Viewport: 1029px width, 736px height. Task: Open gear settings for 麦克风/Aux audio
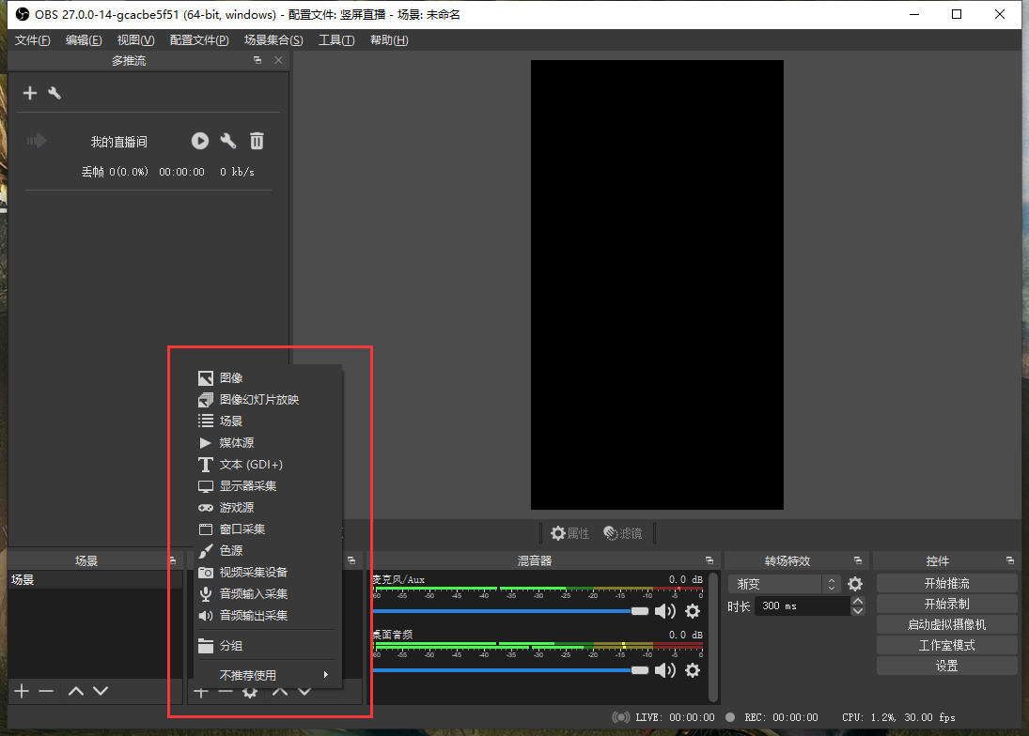click(x=693, y=611)
